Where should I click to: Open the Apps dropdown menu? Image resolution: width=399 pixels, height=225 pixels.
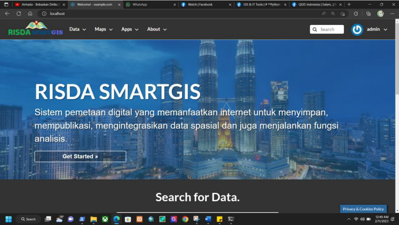click(130, 29)
